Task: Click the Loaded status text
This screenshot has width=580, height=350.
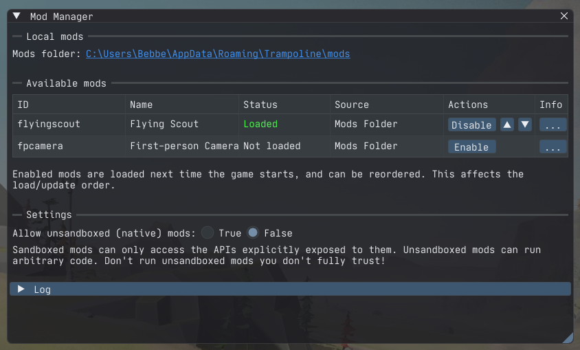Action: tap(260, 124)
